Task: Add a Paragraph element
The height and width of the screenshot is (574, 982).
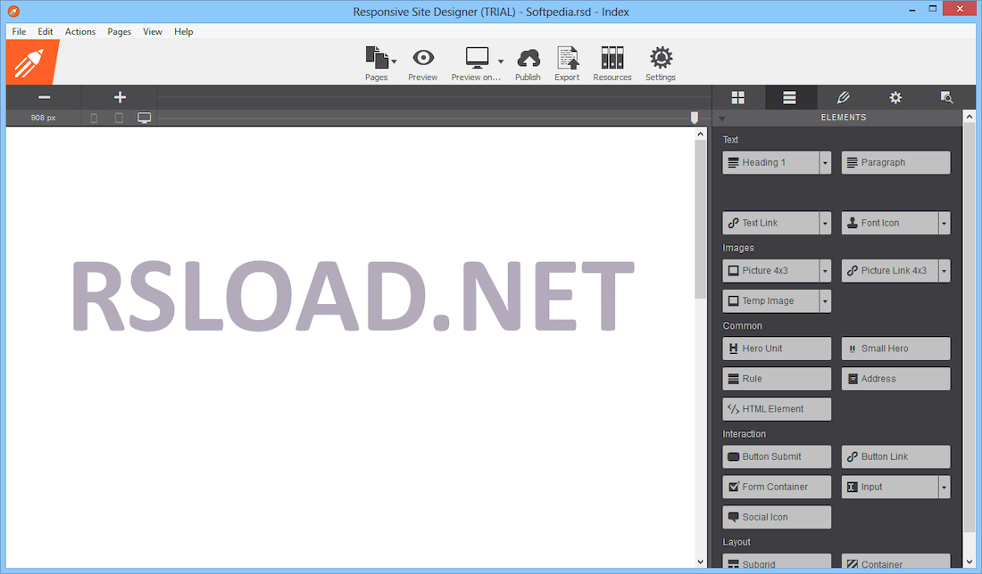Action: (896, 162)
